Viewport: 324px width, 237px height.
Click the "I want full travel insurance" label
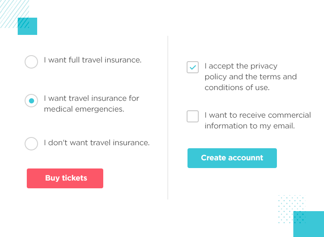(92, 60)
